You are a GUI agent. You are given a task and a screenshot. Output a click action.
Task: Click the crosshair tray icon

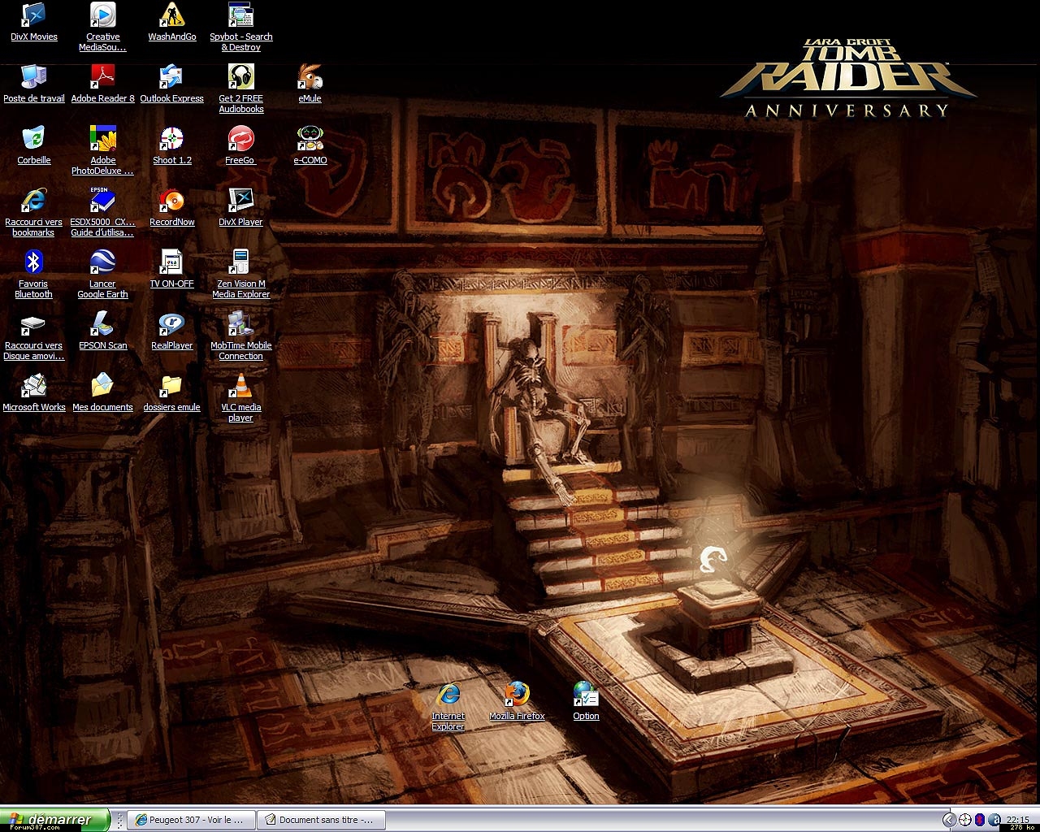pos(965,820)
